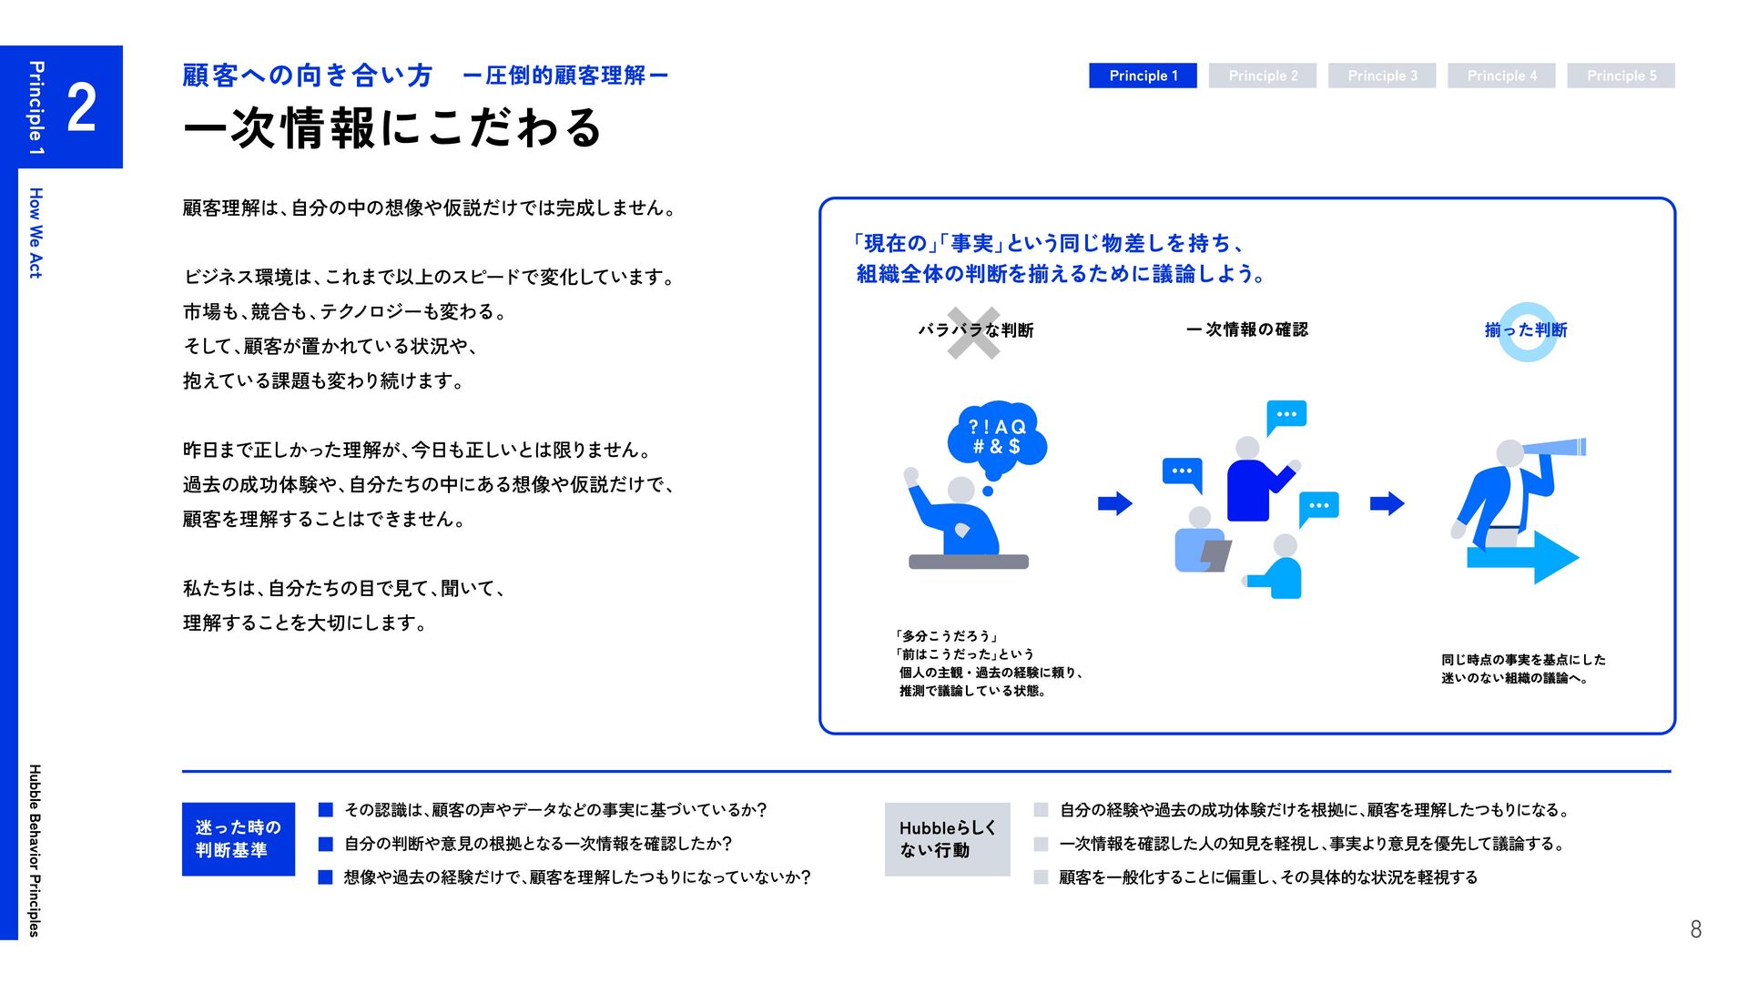Click the second blue arrow between illustrations
The width and height of the screenshot is (1748, 983).
pos(1387,503)
